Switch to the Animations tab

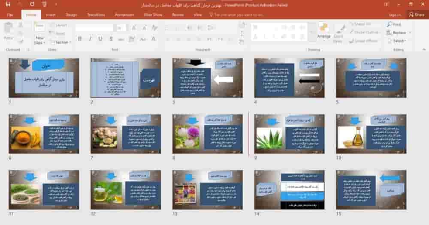click(124, 15)
